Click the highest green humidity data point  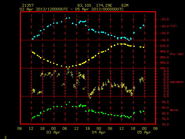69,102
